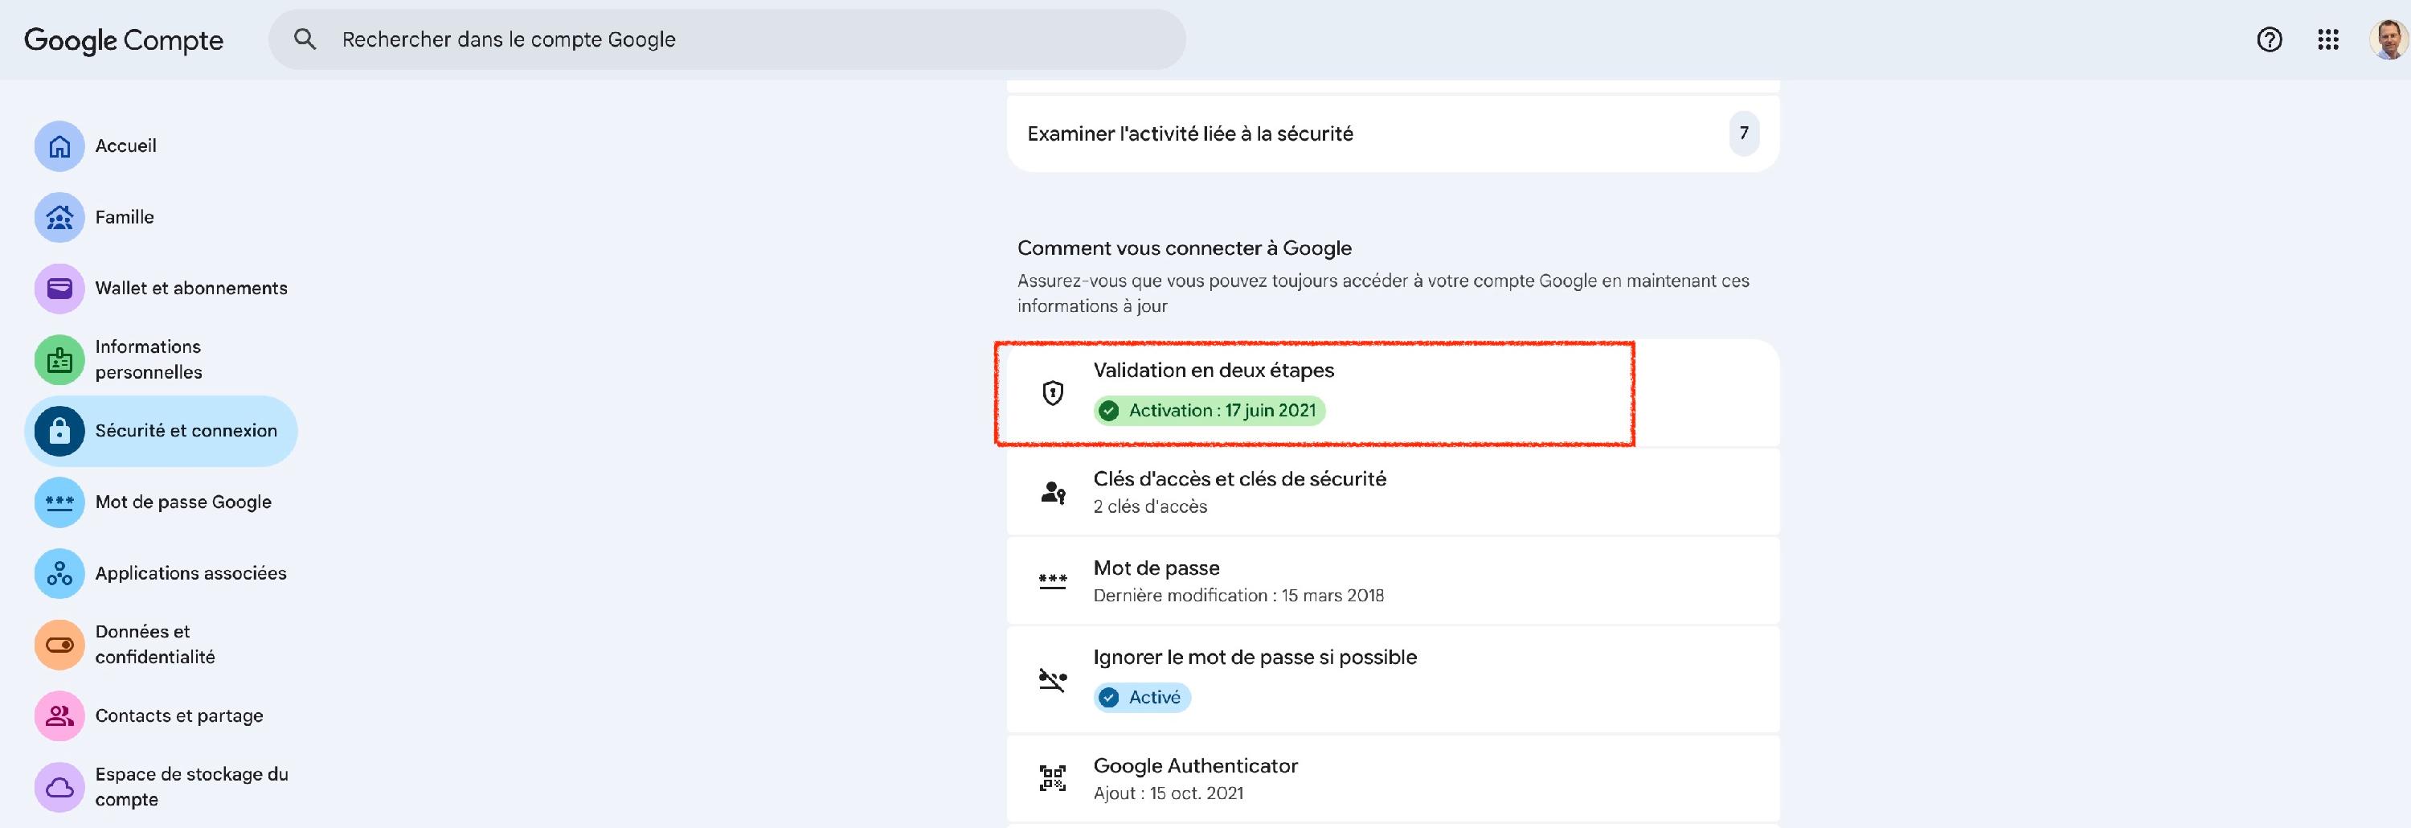
Task: Click the search magnifier icon
Action: (305, 39)
